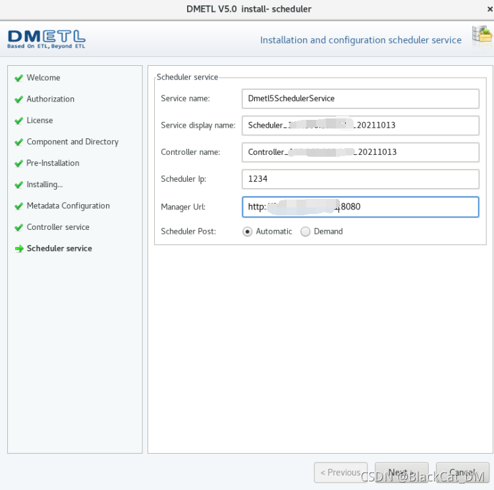The width and height of the screenshot is (494, 490).
Task: Click the Cancel button
Action: (x=462, y=472)
